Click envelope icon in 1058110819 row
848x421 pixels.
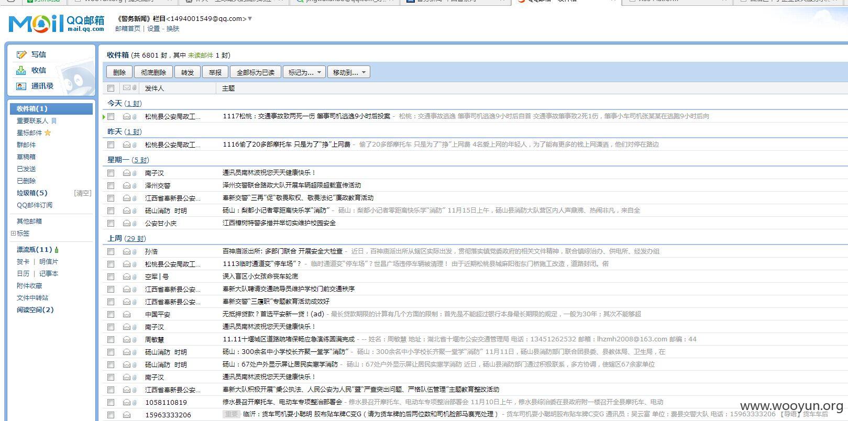[126, 402]
